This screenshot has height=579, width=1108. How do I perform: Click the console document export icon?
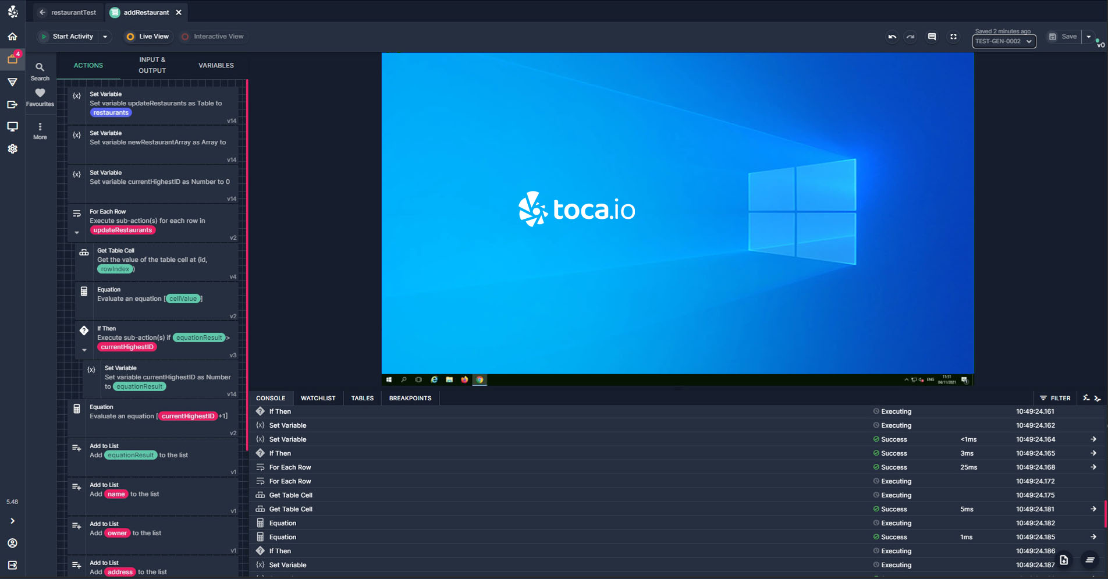click(1064, 560)
